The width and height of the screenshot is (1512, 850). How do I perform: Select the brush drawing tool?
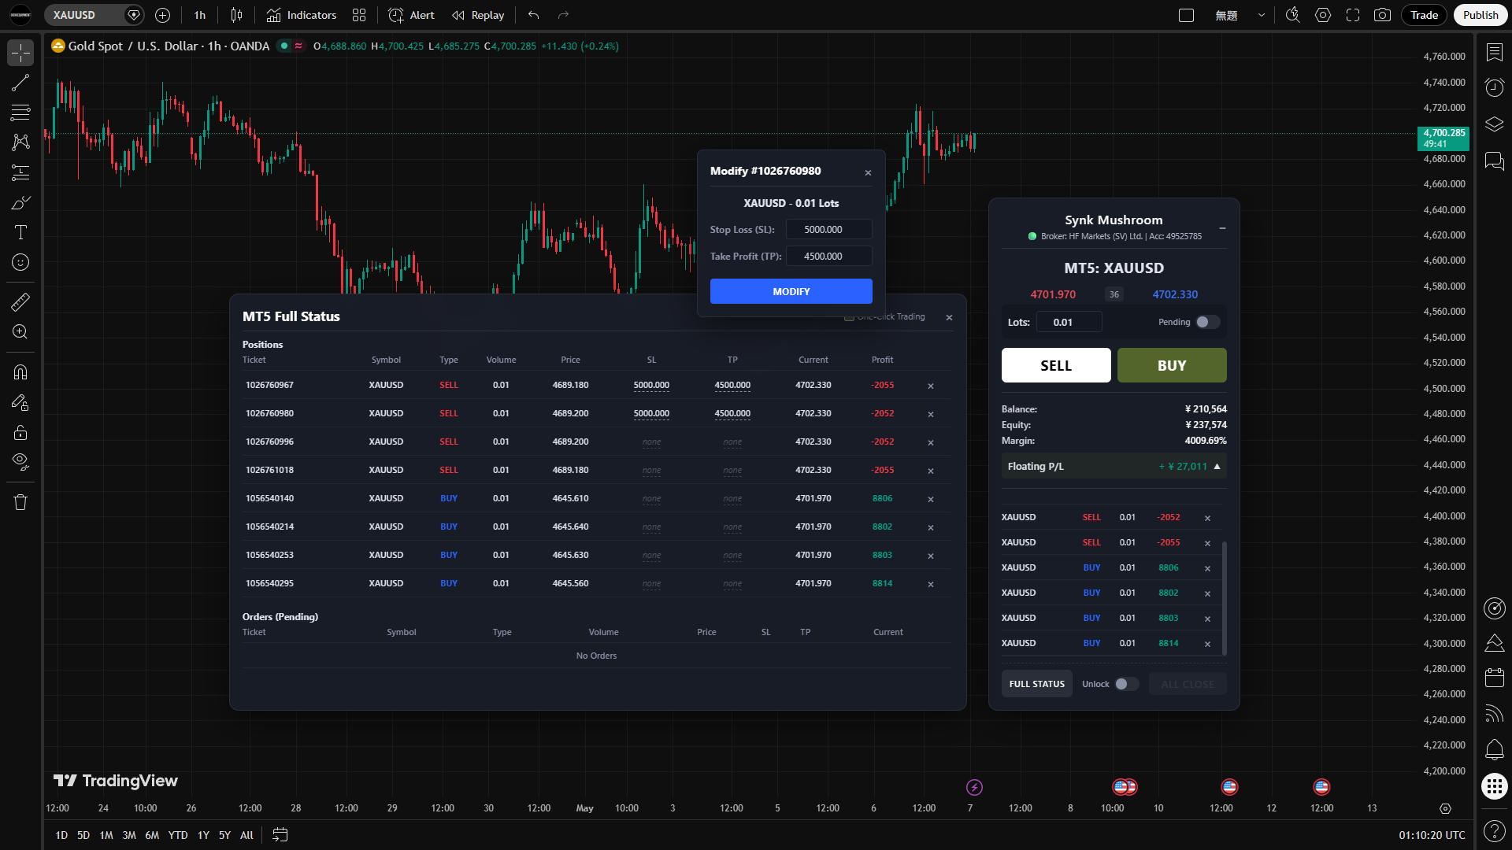pos(20,202)
